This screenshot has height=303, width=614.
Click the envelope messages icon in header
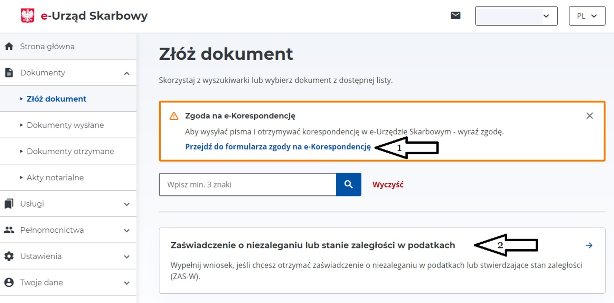tap(455, 16)
